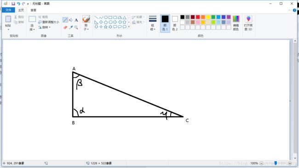Select the Pencil tool
The image size is (299, 168).
pyautogui.click(x=65, y=20)
